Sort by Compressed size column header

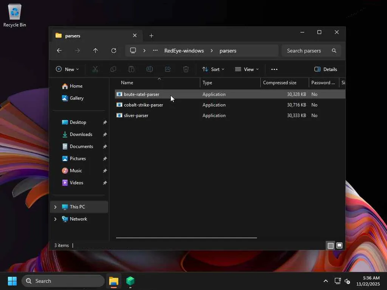point(285,83)
